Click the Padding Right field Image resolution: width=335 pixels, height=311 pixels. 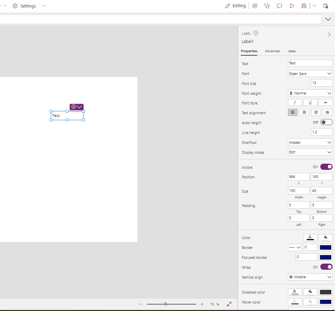pos(322,218)
